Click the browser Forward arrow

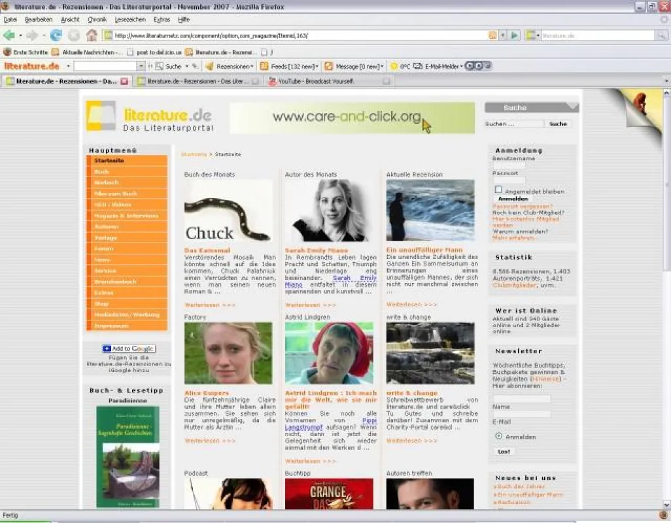(x=32, y=35)
